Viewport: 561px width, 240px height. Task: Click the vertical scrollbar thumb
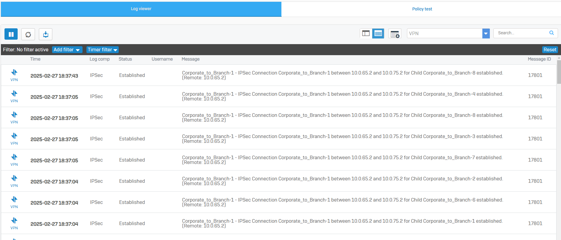(x=559, y=72)
